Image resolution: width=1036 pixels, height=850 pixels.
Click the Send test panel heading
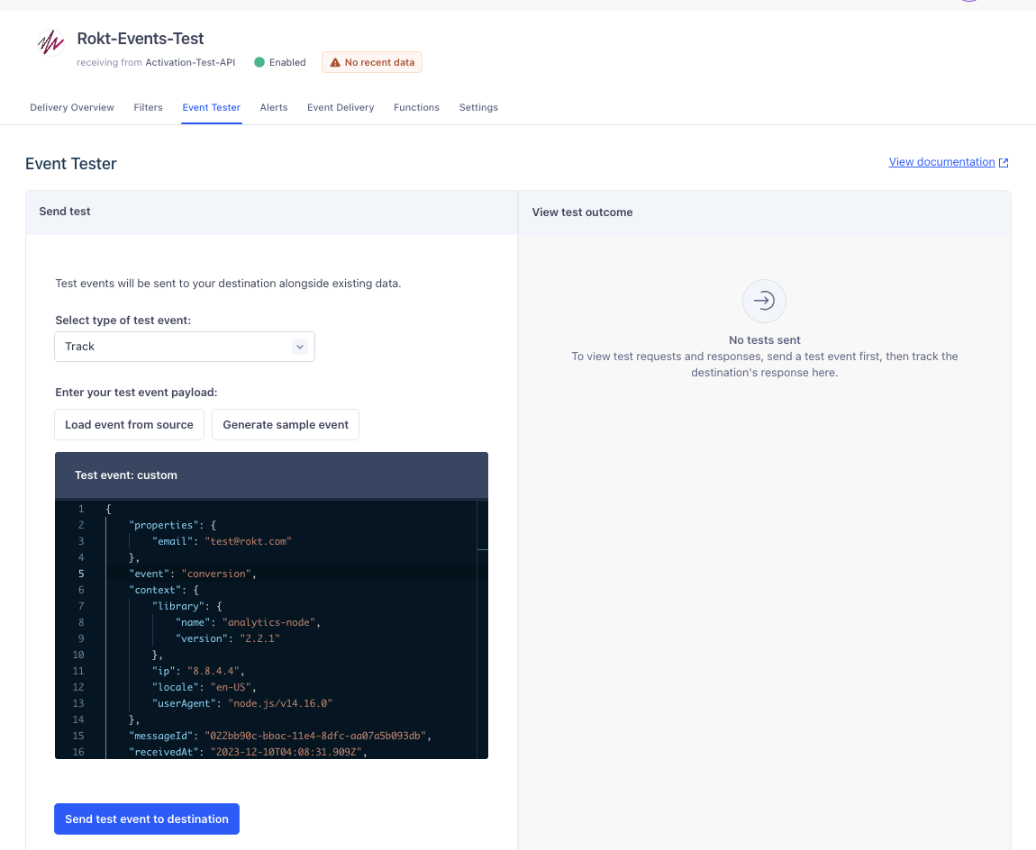(65, 212)
